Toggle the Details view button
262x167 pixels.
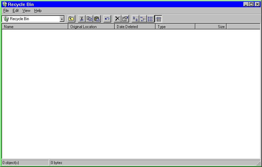[x=158, y=19]
